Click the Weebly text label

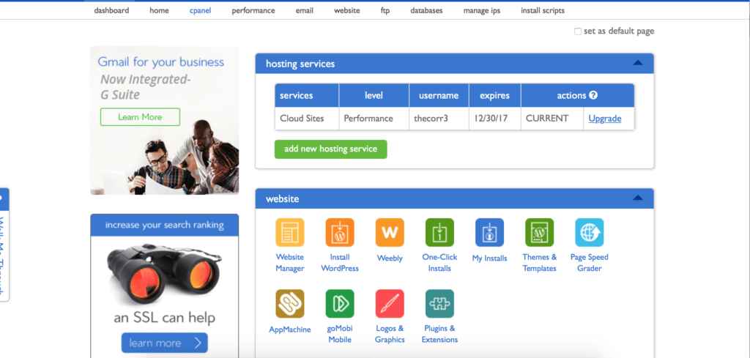click(390, 258)
